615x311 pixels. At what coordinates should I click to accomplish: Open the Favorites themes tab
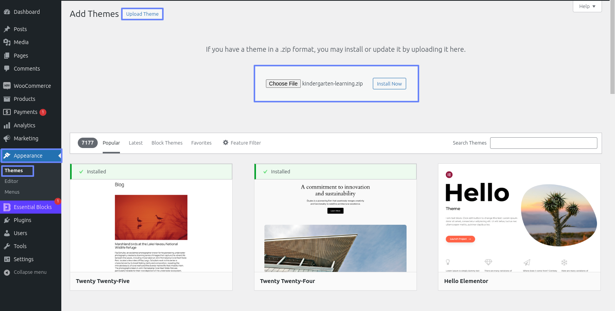pos(201,143)
